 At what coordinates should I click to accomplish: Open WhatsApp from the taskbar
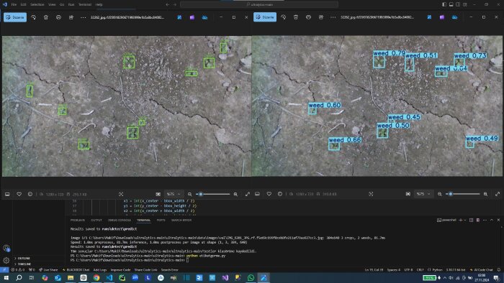tap(251, 277)
